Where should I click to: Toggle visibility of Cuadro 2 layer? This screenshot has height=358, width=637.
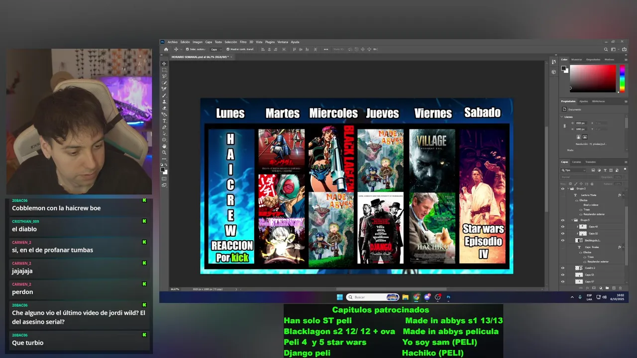coord(563,268)
